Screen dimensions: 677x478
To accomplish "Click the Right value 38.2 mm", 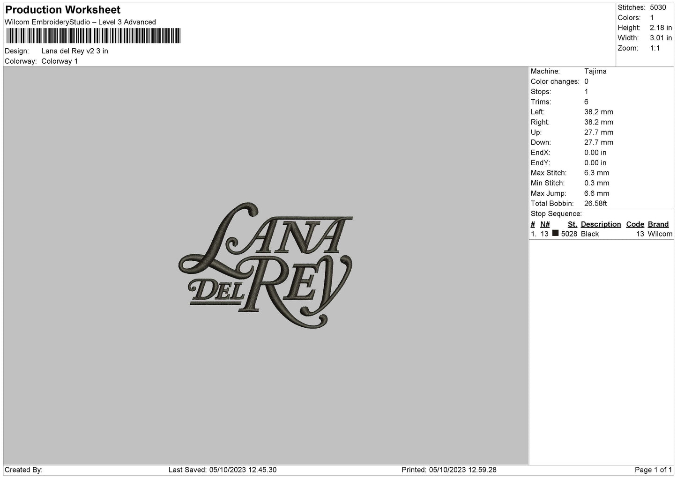I will pos(598,122).
